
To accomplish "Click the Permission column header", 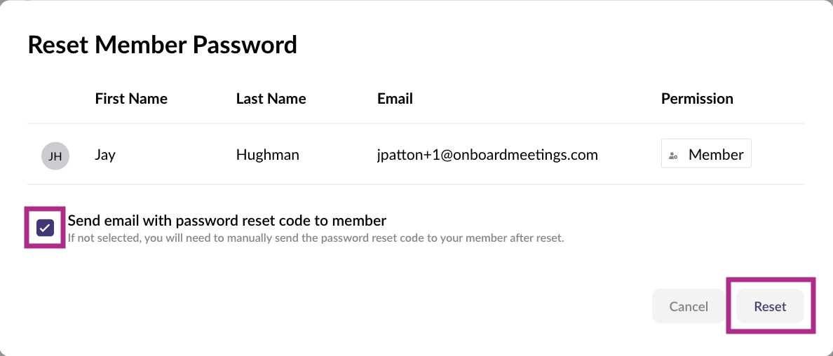I will click(697, 99).
